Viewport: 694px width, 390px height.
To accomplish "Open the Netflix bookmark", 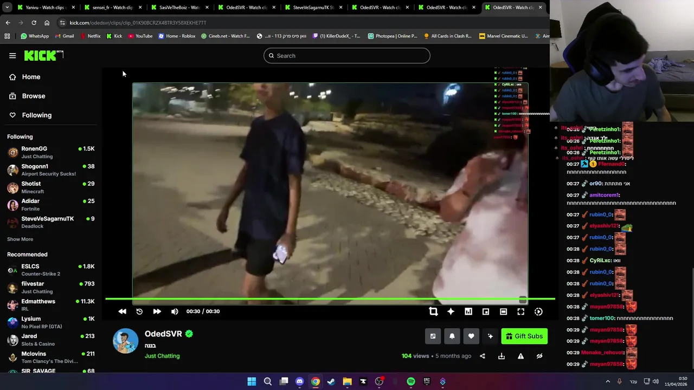I will tap(90, 36).
